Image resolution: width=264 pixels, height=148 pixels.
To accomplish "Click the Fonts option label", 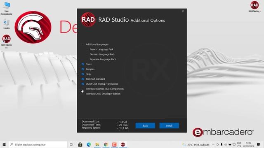I will point(89,64).
